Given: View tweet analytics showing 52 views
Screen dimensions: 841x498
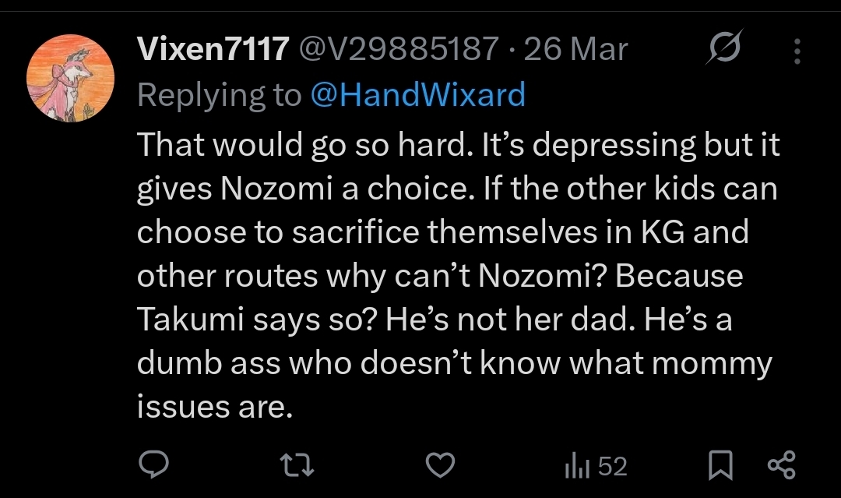Looking at the screenshot, I should coord(596,466).
